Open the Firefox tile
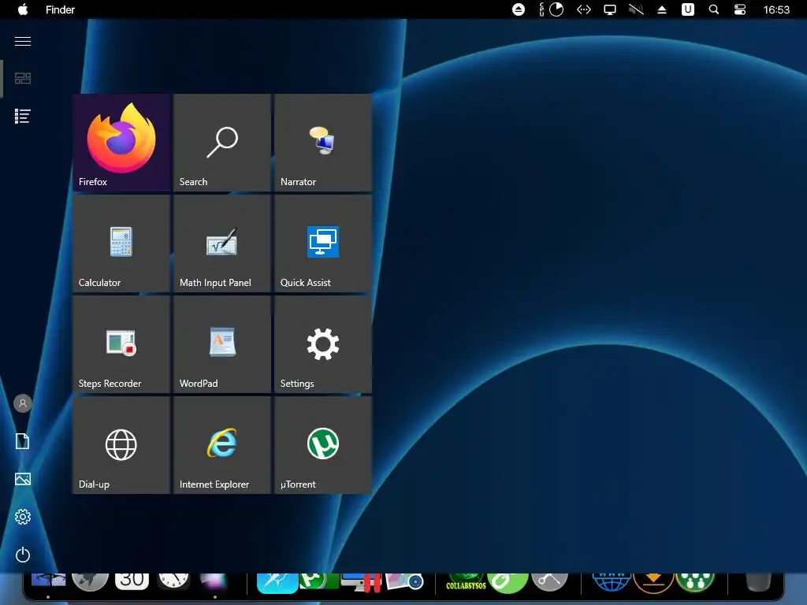The width and height of the screenshot is (807, 605). 121,143
